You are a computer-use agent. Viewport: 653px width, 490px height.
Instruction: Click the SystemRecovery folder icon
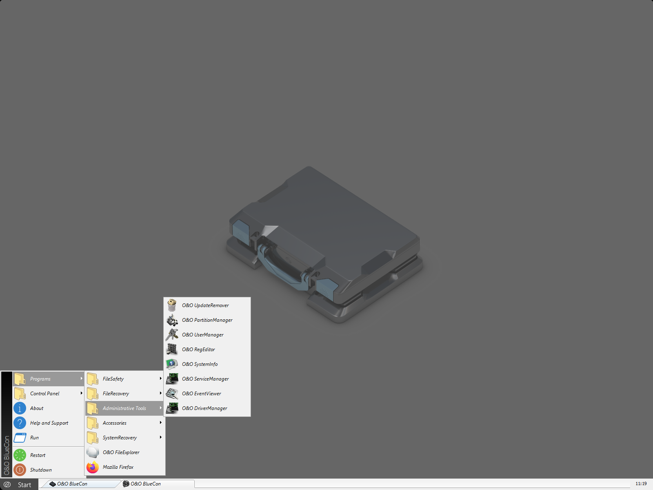(x=93, y=437)
